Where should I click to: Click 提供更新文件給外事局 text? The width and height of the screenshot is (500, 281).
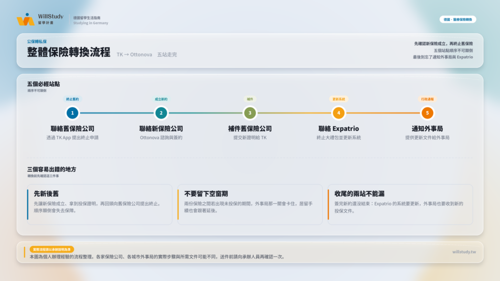point(427,138)
